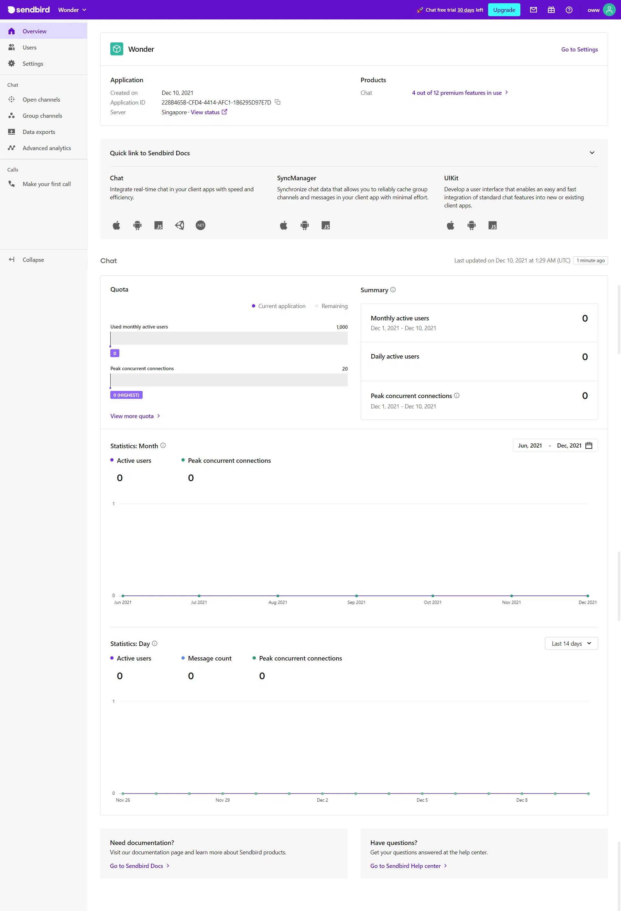Screen dimensions: 621x911
Task: Click the 30 days trial link
Action: (x=465, y=10)
